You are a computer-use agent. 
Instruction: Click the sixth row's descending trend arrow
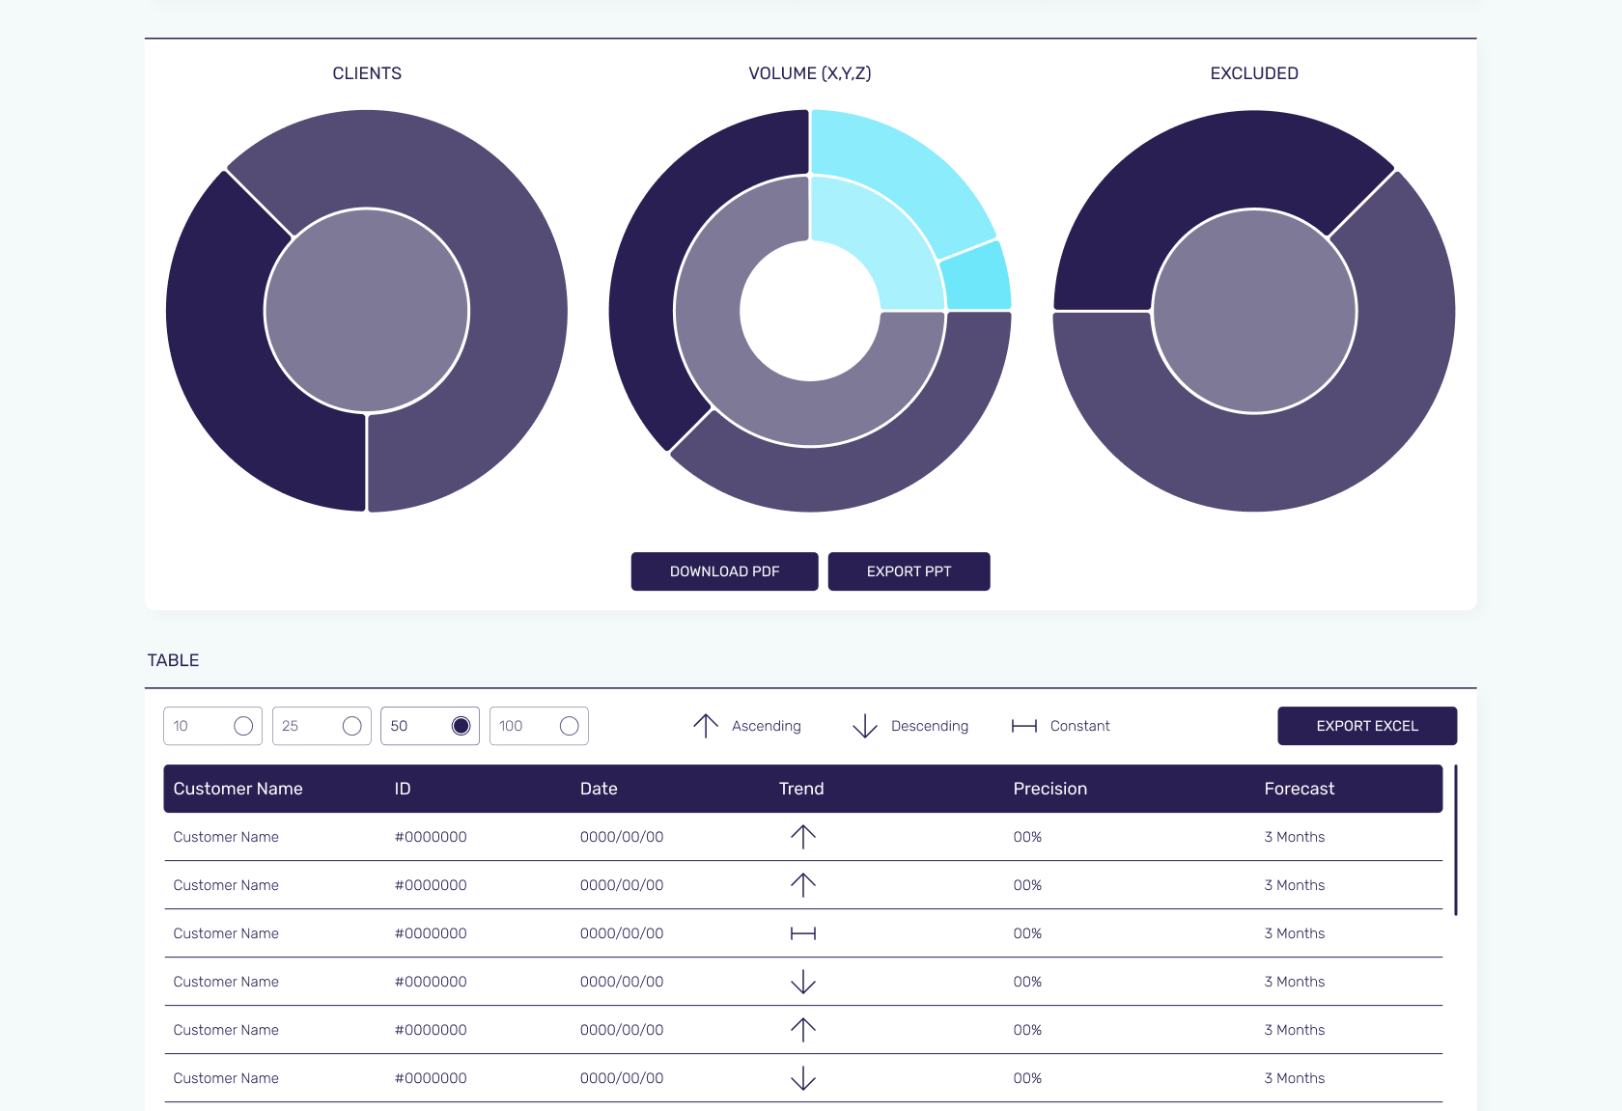coord(803,1078)
